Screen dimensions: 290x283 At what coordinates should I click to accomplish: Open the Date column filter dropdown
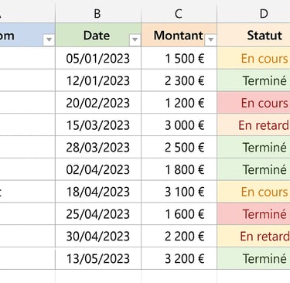(135, 39)
